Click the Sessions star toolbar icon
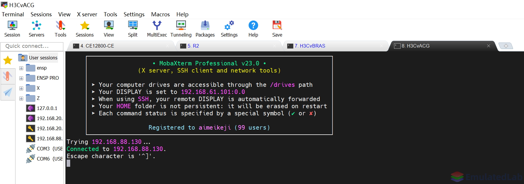Viewport: 524px width, 184px height. tap(84, 29)
